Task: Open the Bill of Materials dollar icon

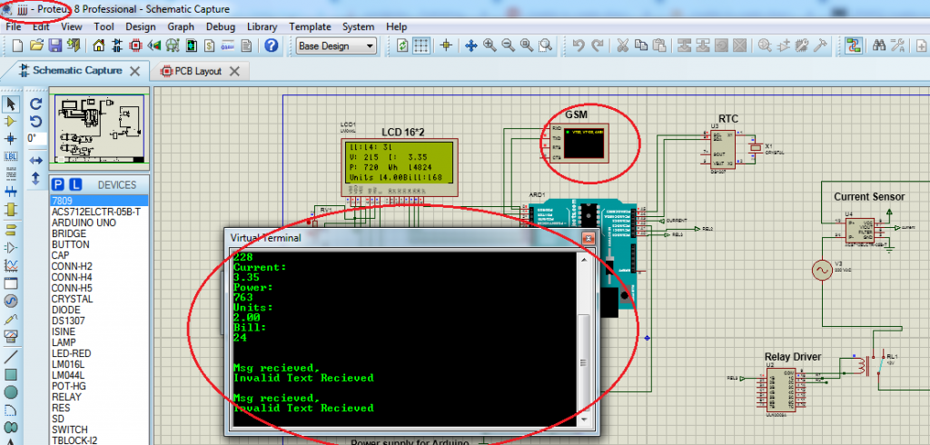Action: pyautogui.click(x=210, y=45)
